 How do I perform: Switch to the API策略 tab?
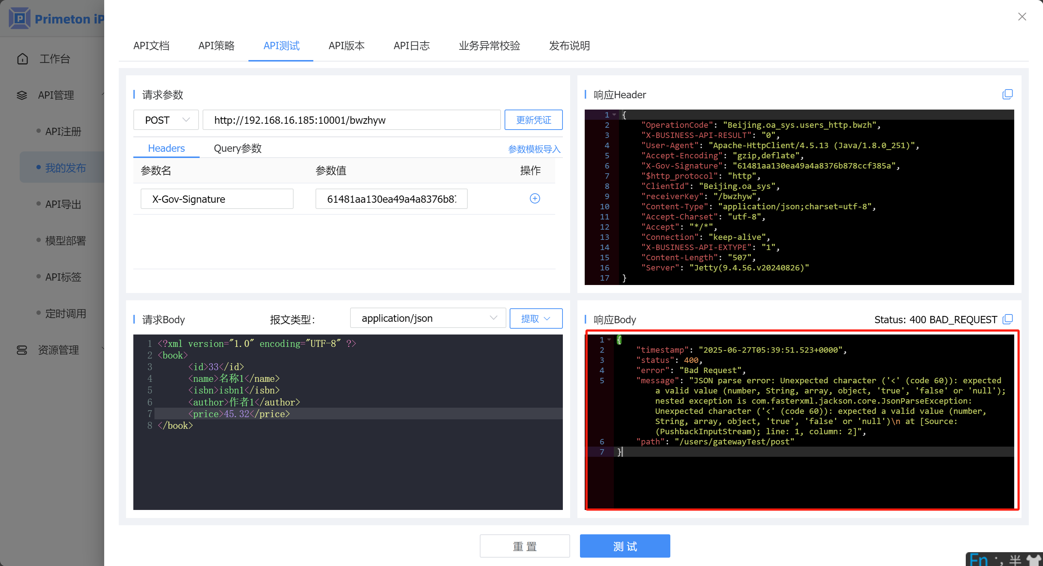tap(216, 45)
